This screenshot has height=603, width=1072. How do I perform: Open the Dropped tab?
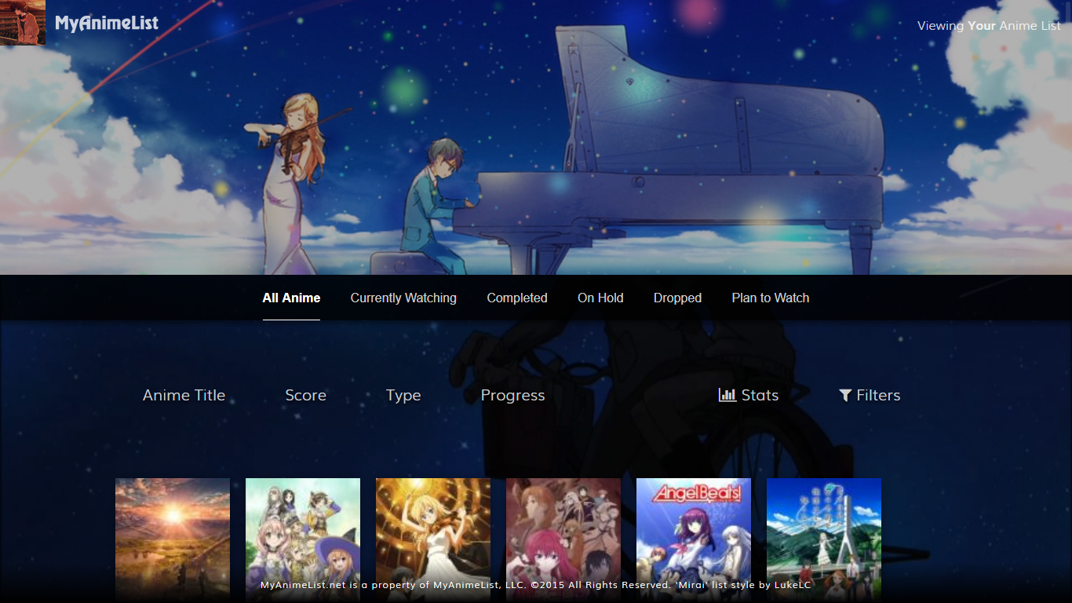677,298
